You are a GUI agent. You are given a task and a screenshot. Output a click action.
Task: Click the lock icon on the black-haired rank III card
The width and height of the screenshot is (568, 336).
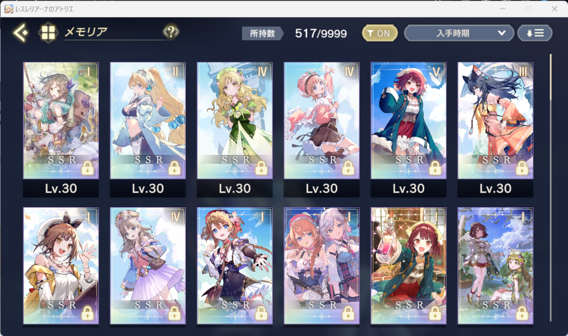(522, 169)
